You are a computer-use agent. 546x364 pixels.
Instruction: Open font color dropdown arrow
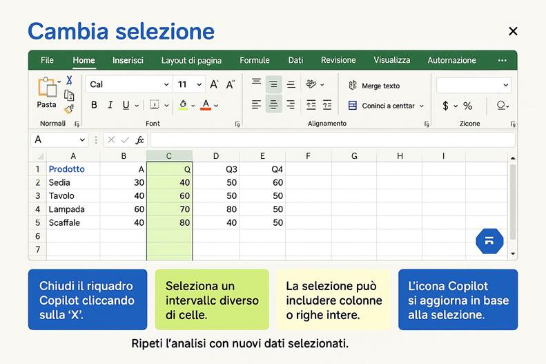point(216,106)
